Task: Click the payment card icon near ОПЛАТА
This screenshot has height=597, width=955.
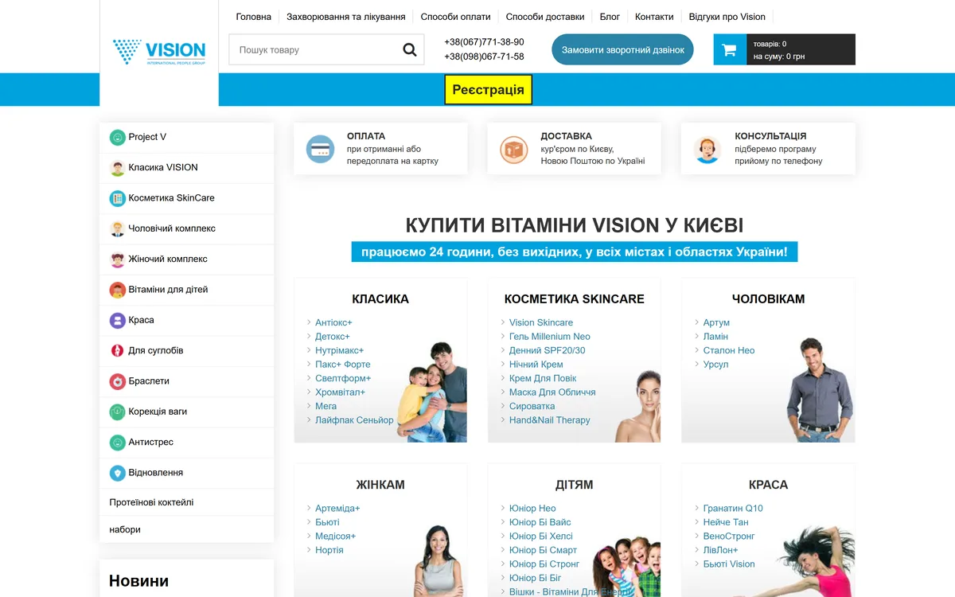Action: click(x=321, y=149)
